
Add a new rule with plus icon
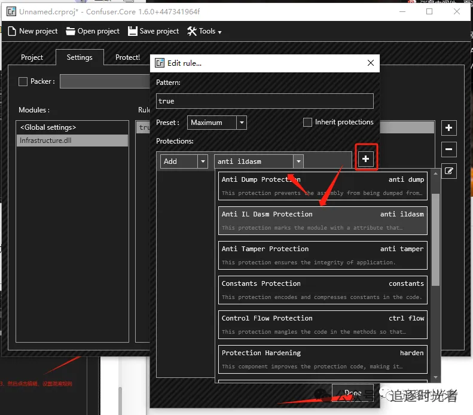pos(449,128)
